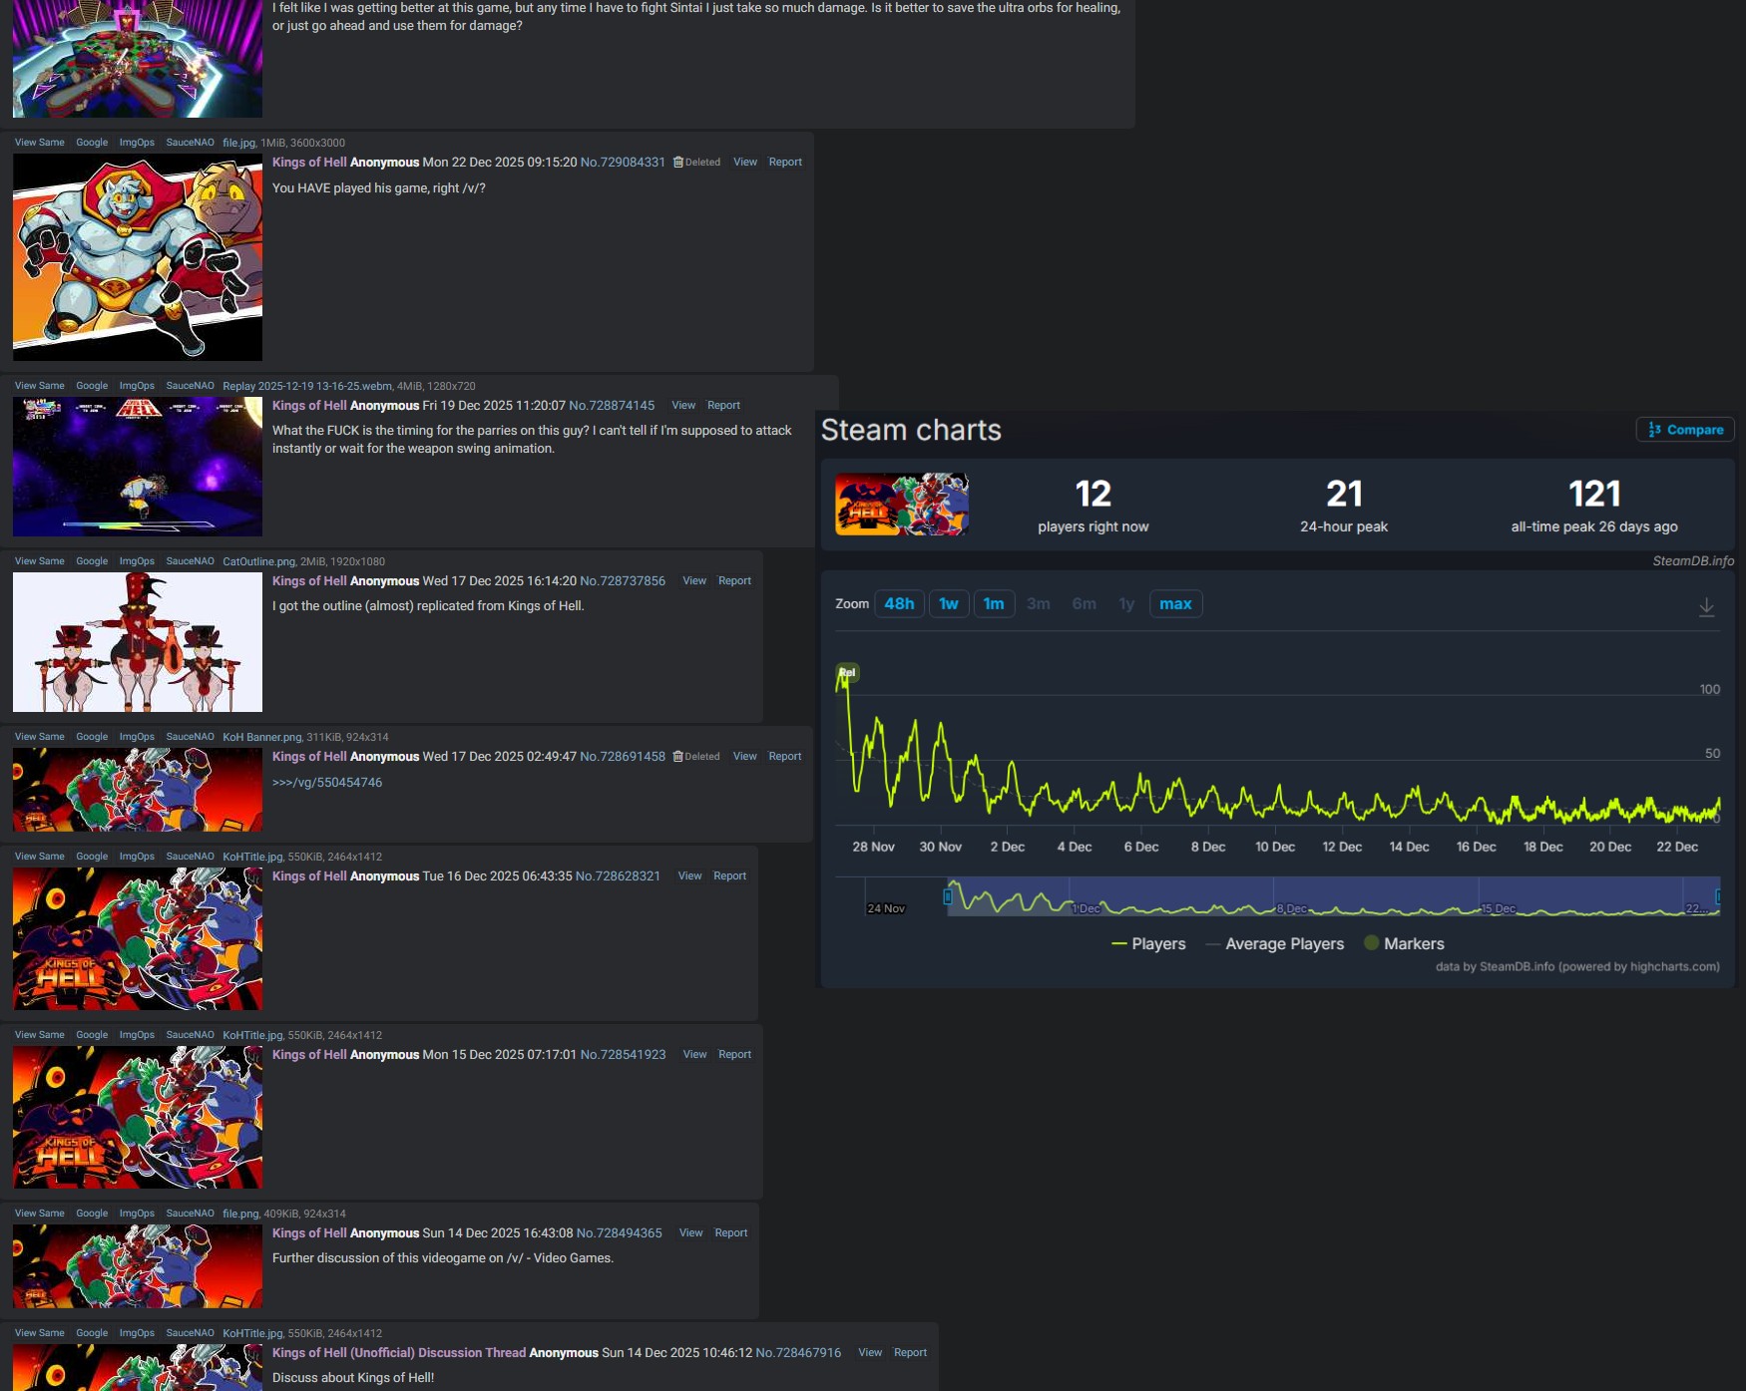The image size is (1746, 1391).
Task: Open post number No.728467916
Action: click(x=798, y=1353)
